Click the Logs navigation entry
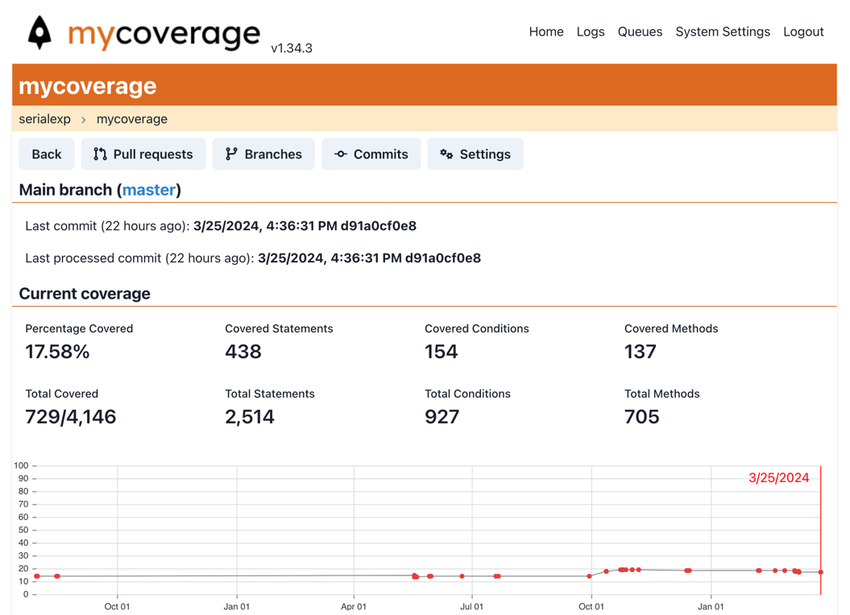 point(590,31)
